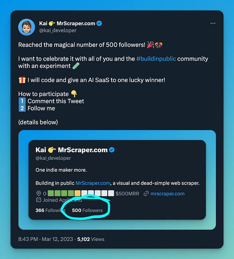The image size is (234, 259).
Task: Click the yellow square in the MRR progress bar
Action: coord(78,193)
